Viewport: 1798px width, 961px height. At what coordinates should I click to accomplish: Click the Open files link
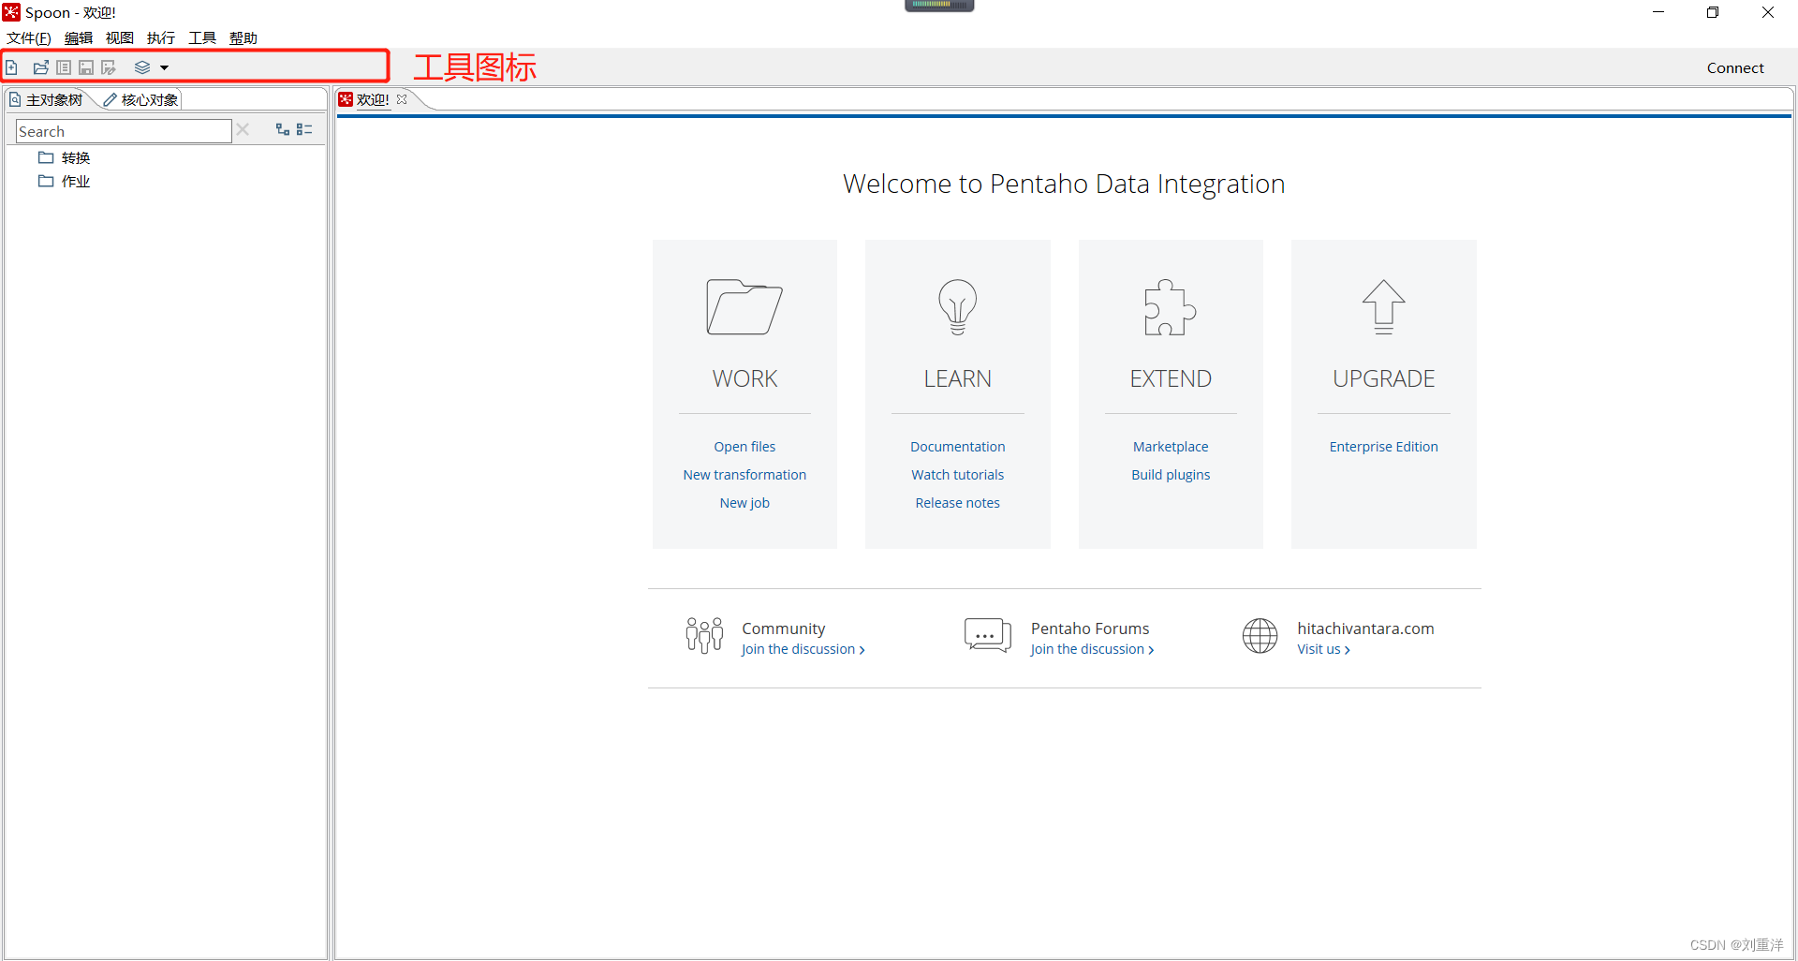(x=744, y=447)
